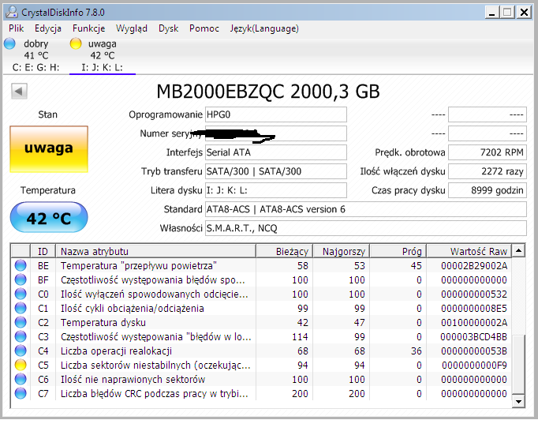Click the attribute list scroll up arrow
The height and width of the screenshot is (435, 538).
click(518, 251)
